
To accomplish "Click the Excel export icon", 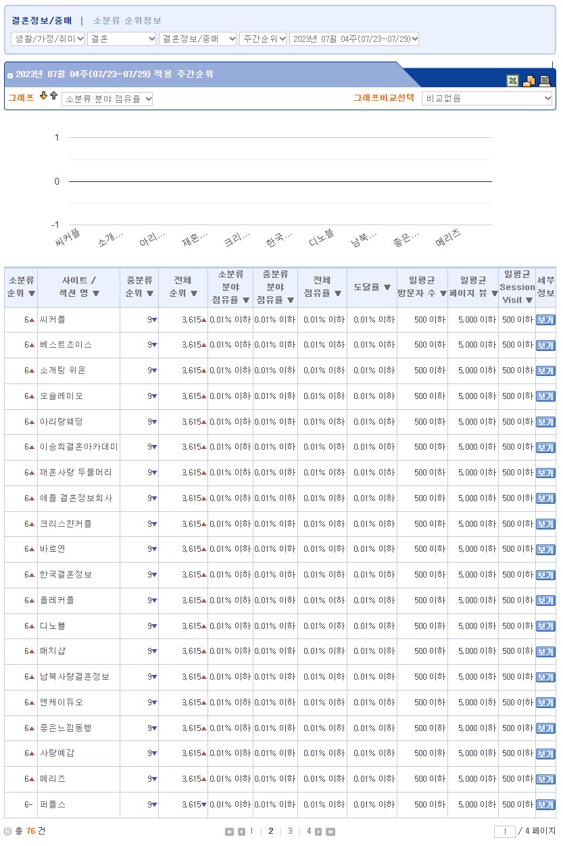I will coord(513,81).
